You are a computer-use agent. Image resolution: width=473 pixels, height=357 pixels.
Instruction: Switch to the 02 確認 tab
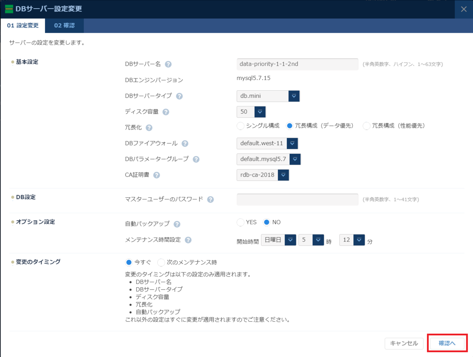[x=64, y=26]
